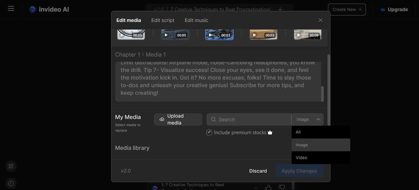Click the Discard button
This screenshot has width=419, height=190.
tap(258, 171)
